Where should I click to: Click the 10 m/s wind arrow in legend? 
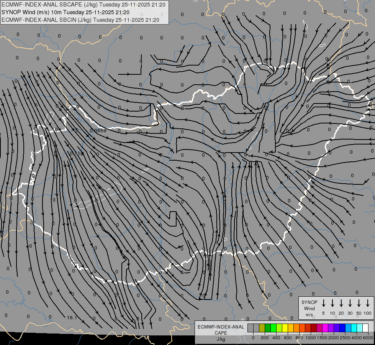click(332, 303)
